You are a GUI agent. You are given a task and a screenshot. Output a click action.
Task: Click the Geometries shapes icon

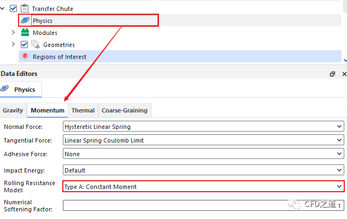36,44
